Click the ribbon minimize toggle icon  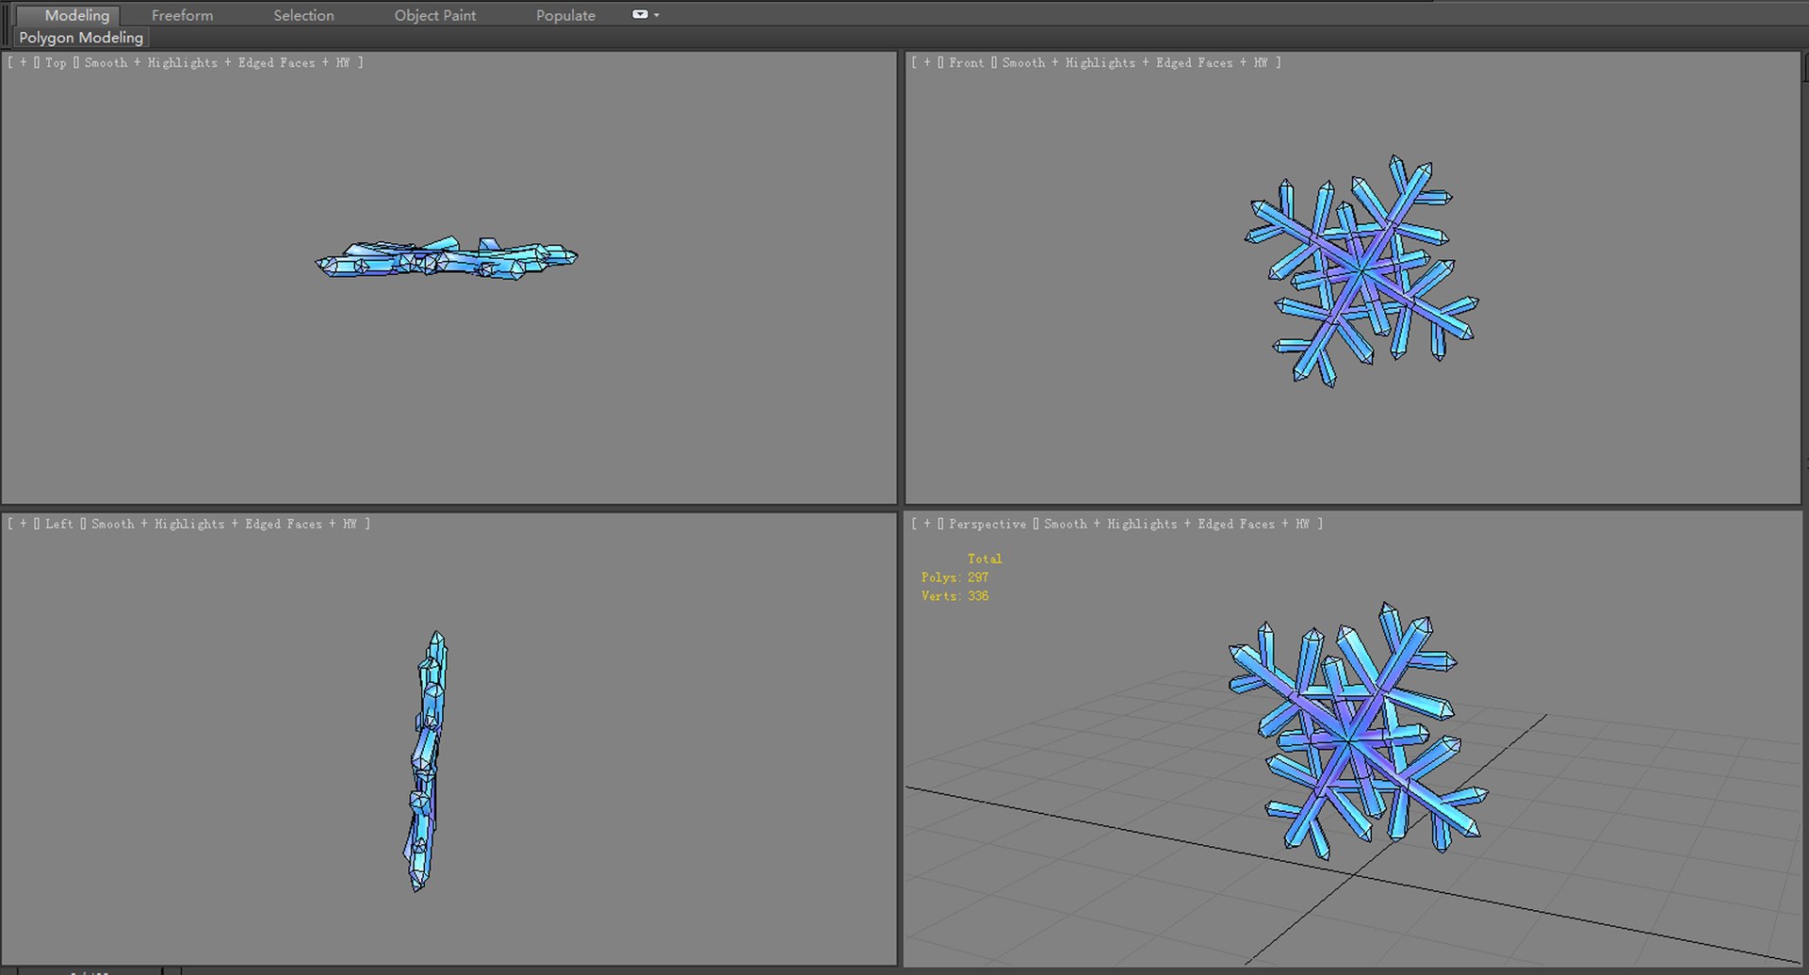640,14
